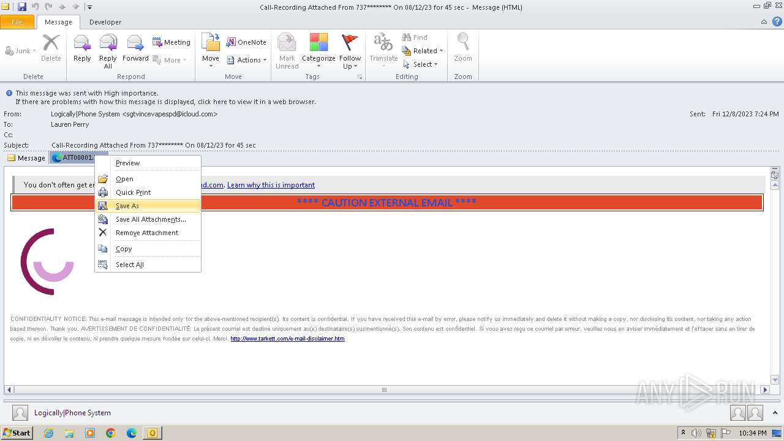The width and height of the screenshot is (784, 441).
Task: Click recipient name Lauren Perry
Action: [x=70, y=124]
